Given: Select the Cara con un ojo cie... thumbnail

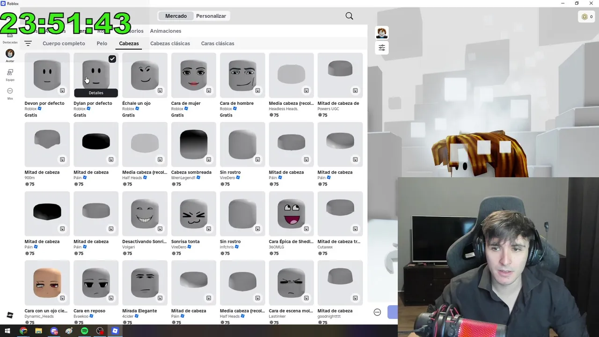Looking at the screenshot, I should pyautogui.click(x=47, y=283).
